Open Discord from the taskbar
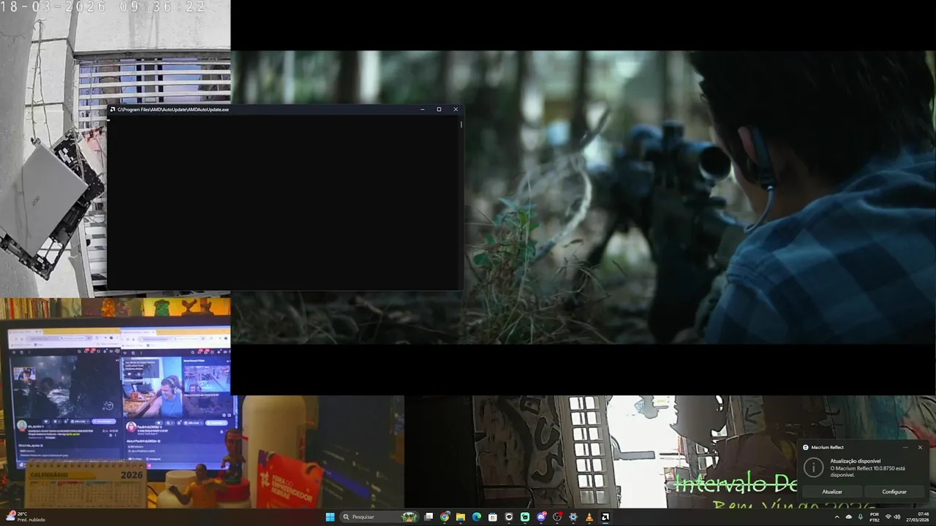This screenshot has width=936, height=526. 541,517
